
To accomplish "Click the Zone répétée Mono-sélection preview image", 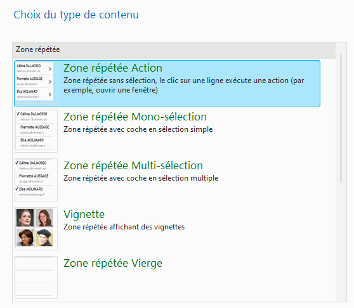I will click(36, 131).
